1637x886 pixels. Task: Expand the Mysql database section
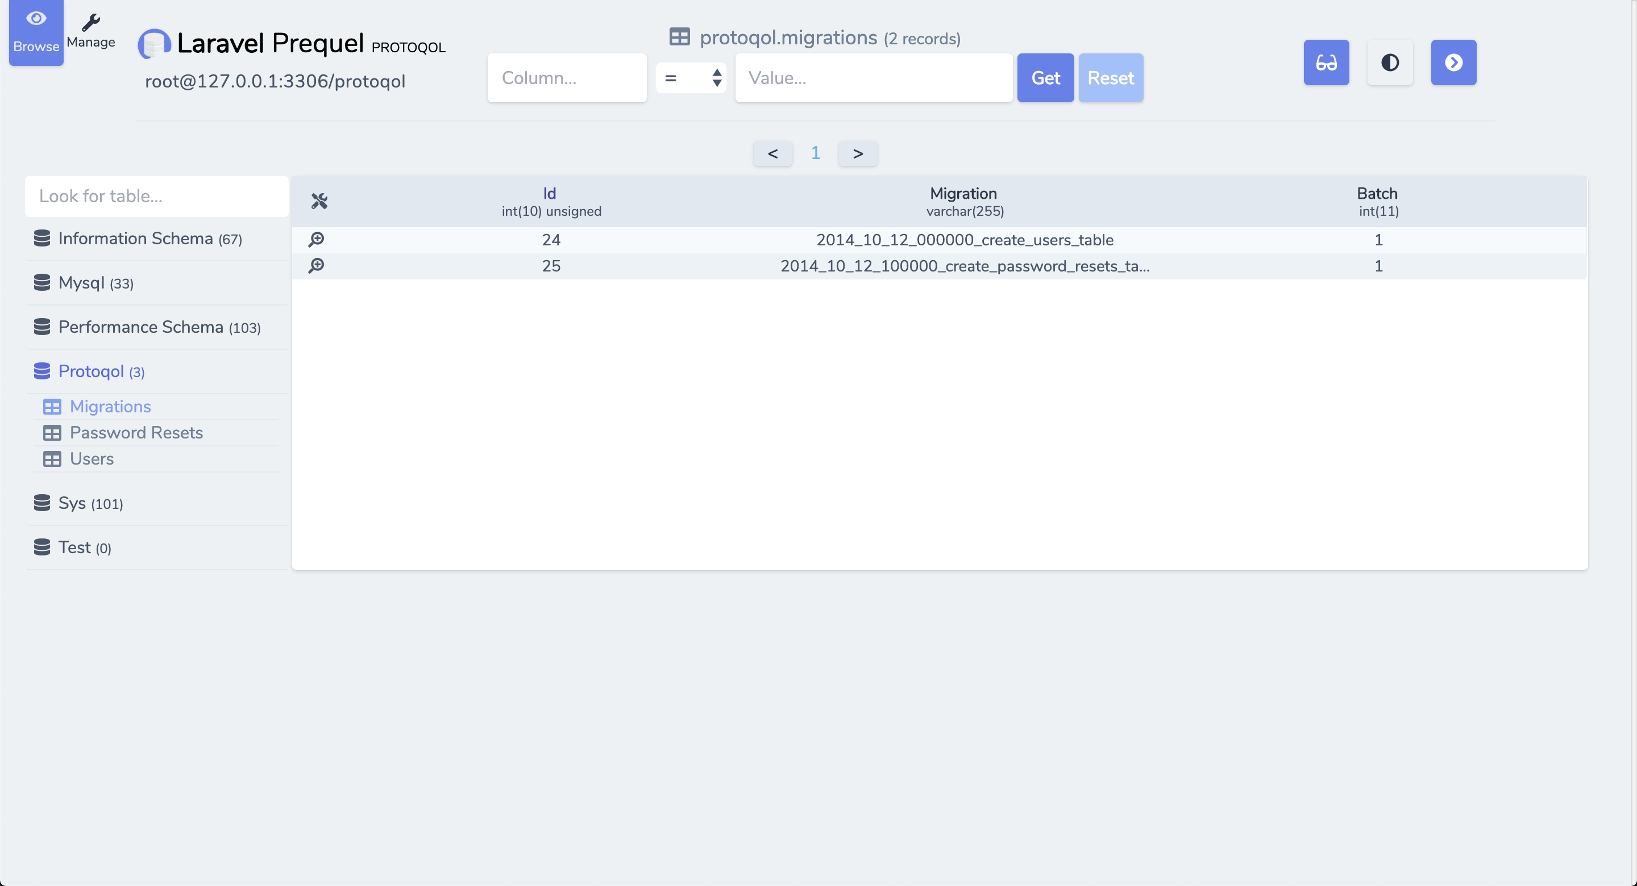coord(96,282)
